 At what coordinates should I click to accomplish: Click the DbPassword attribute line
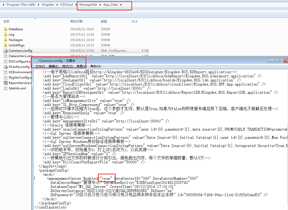coord(159,195)
